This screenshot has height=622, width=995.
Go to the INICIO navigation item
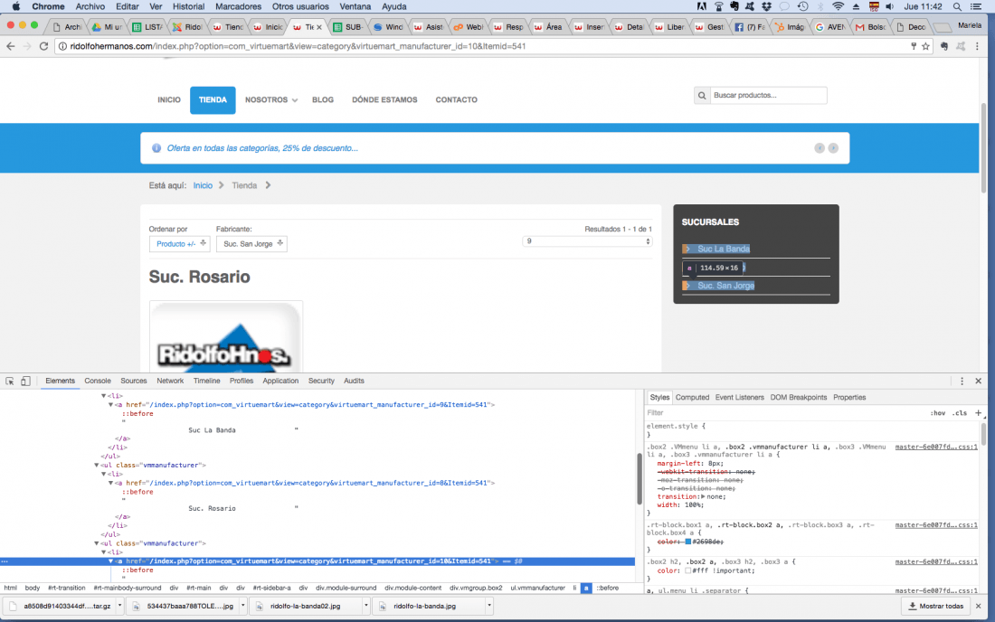[169, 100]
